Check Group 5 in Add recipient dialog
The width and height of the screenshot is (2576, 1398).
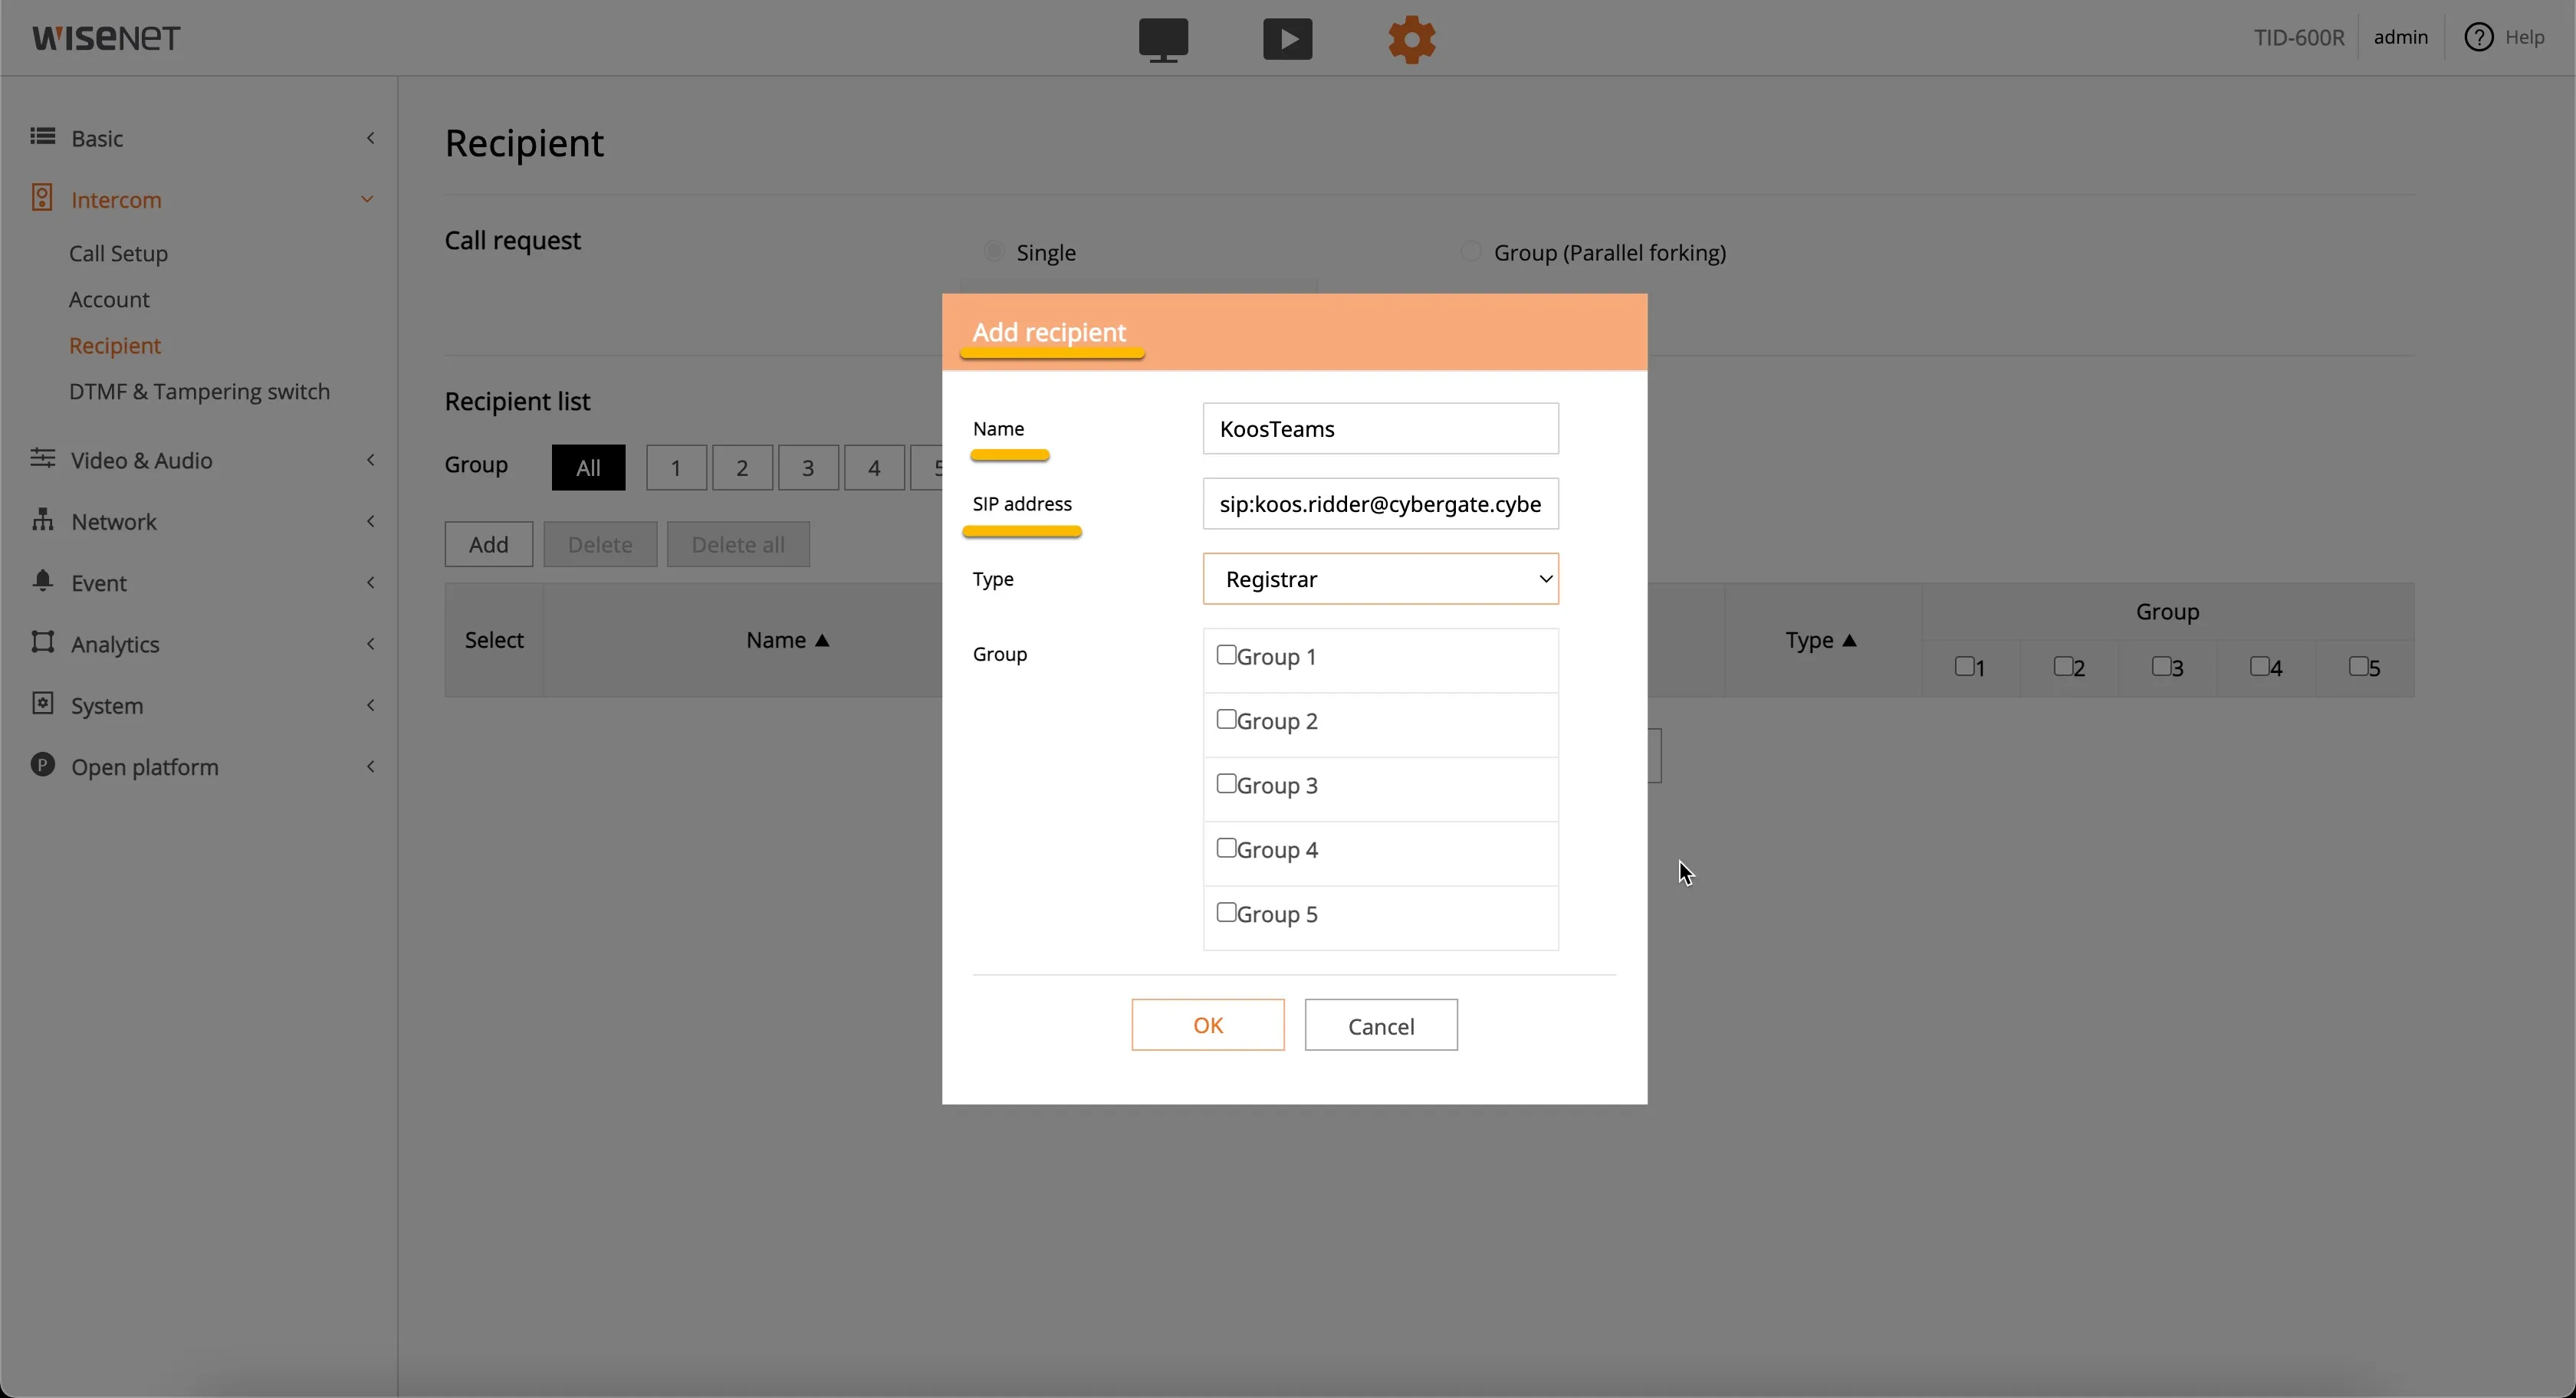coord(1226,913)
